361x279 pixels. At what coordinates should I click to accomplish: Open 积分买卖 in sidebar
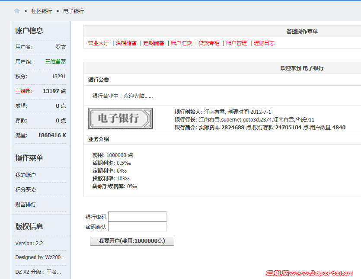click(x=26, y=190)
